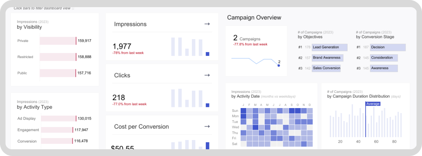This screenshot has width=422, height=156.
Task: Open Impressions details via arrow icon
Action: coord(207,24)
